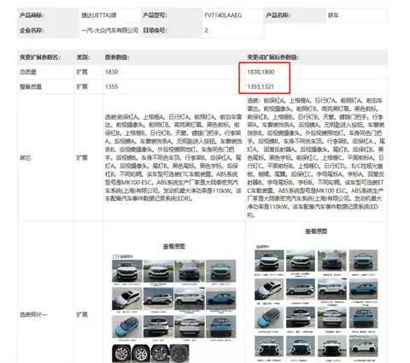Click the 原参数值: column header

(117, 57)
